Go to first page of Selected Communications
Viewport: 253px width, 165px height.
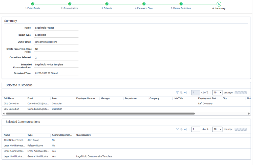coord(236,129)
